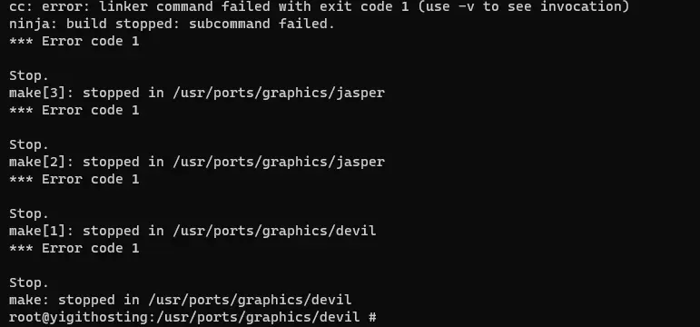
Task: Click the last Stop. line
Action: point(29,282)
